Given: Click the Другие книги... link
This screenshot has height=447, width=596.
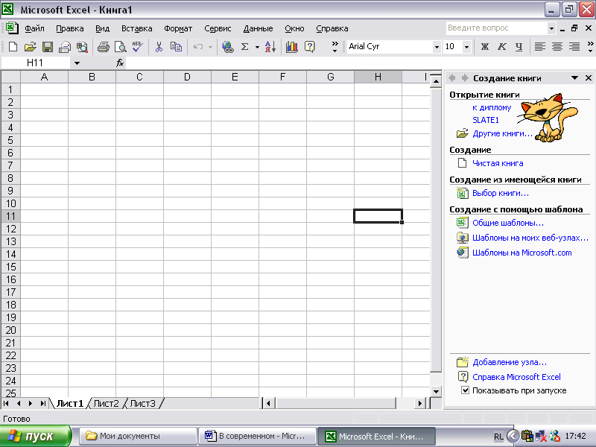Looking at the screenshot, I should pyautogui.click(x=502, y=133).
